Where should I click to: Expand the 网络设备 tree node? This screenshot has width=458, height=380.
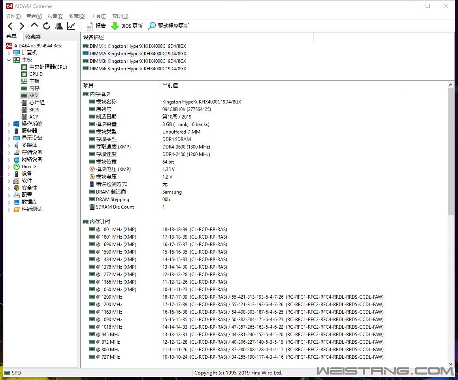(9, 160)
